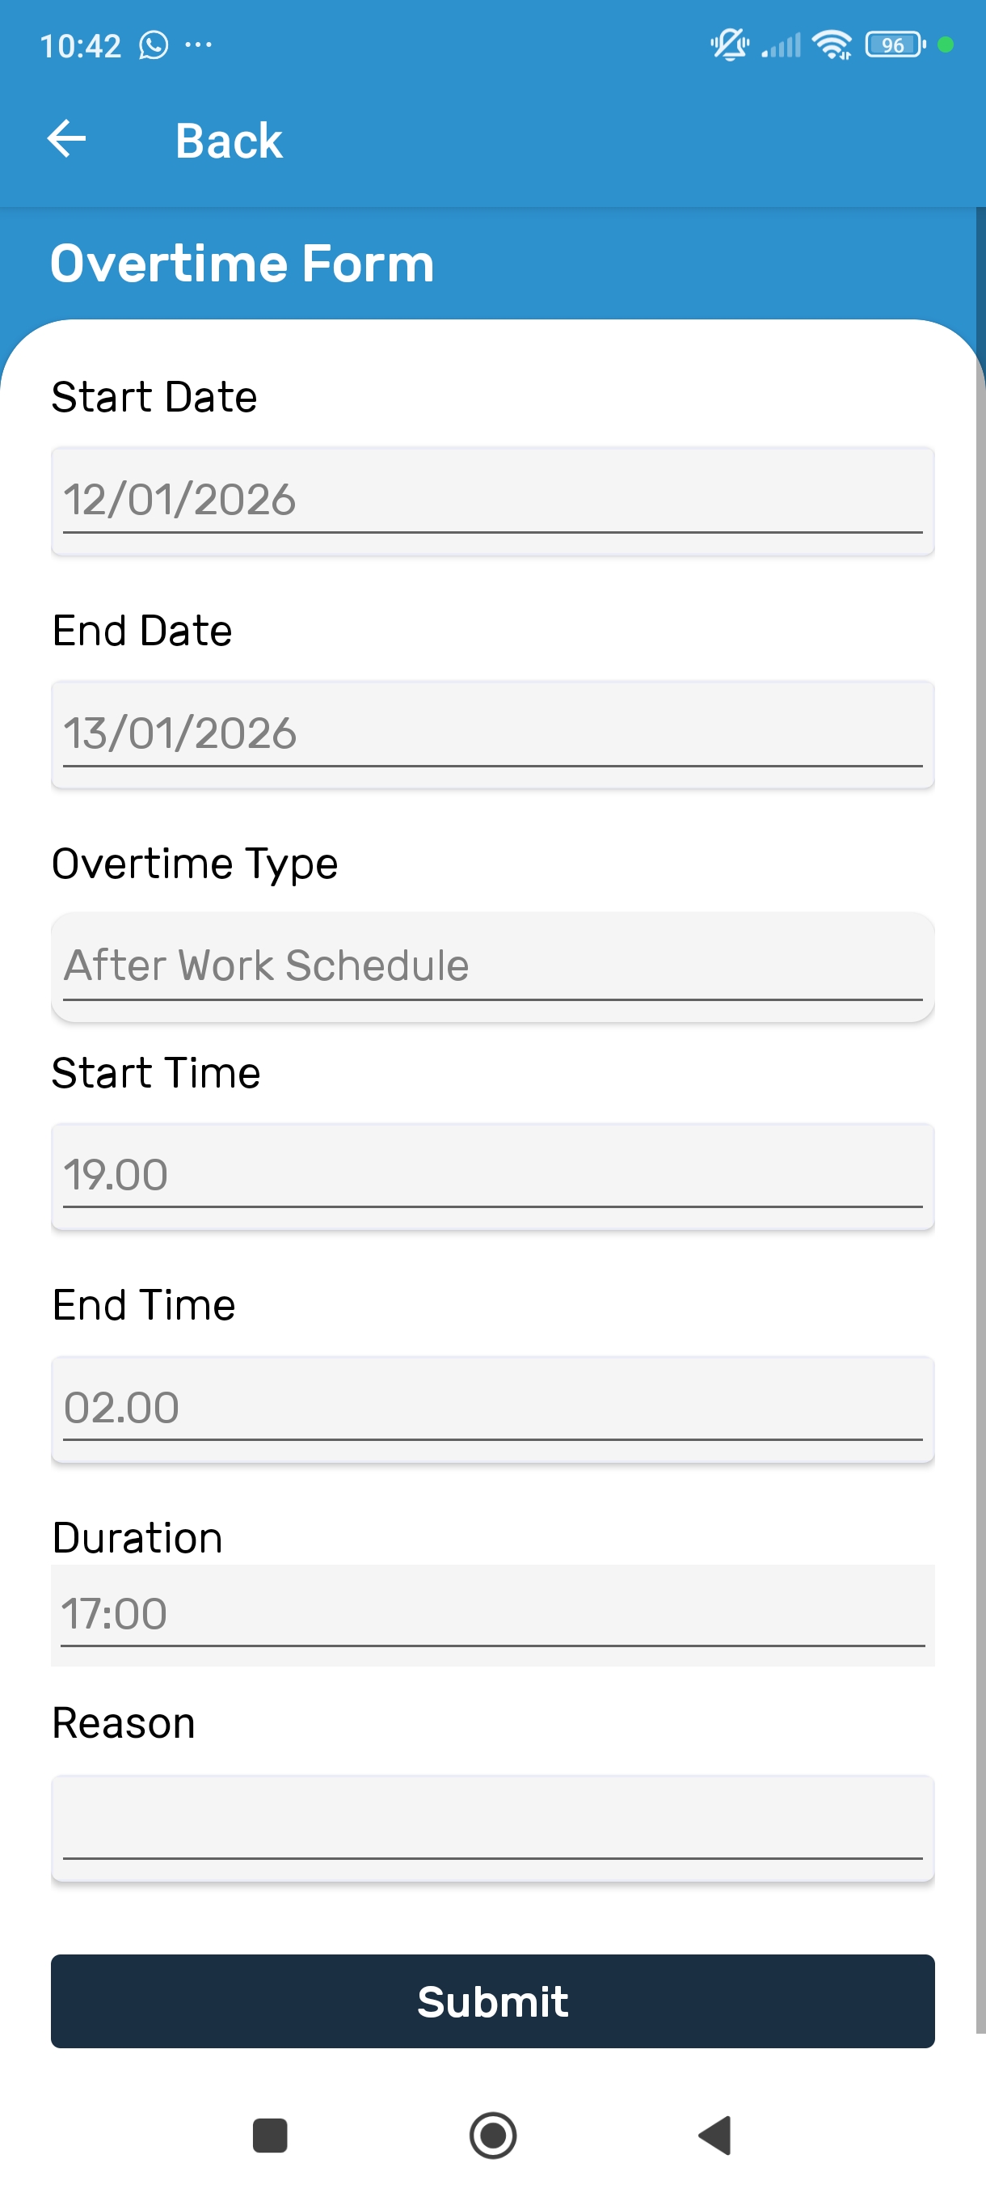Tap the Wi-Fi status icon
This screenshot has height=2193, width=986.
(x=831, y=45)
